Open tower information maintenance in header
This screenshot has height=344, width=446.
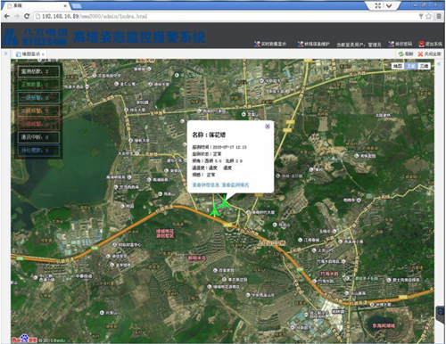pyautogui.click(x=314, y=44)
